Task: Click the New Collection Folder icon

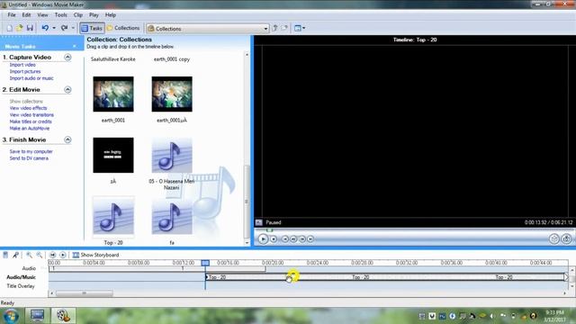Action: [284, 28]
